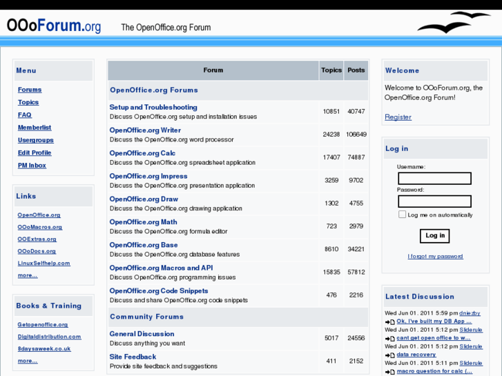The height and width of the screenshot is (376, 502).
Task: Open Topics in the Menu
Action: pyautogui.click(x=28, y=102)
